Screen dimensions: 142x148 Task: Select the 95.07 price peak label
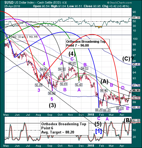click(x=72, y=63)
